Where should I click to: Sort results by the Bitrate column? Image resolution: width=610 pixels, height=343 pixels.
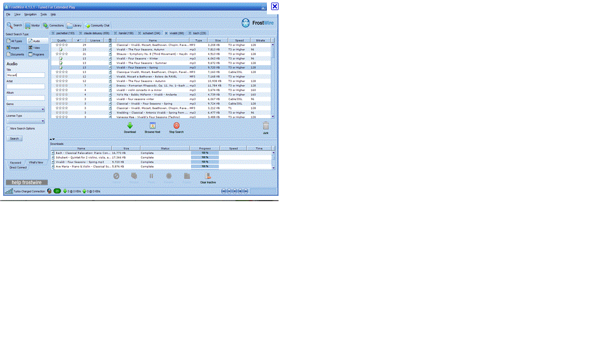[261, 40]
